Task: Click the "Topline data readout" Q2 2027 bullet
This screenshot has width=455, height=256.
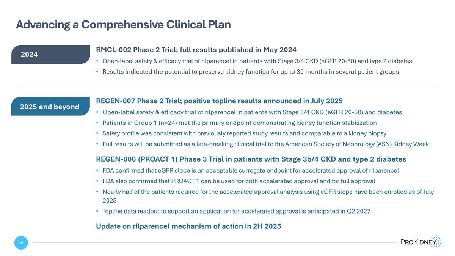Action: (236, 211)
